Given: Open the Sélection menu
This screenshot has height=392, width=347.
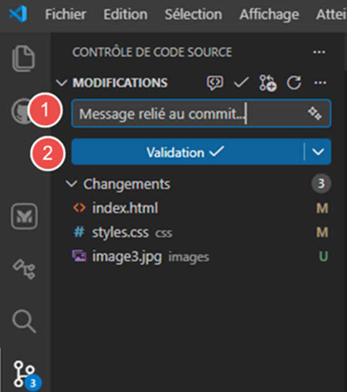Looking at the screenshot, I should (193, 15).
